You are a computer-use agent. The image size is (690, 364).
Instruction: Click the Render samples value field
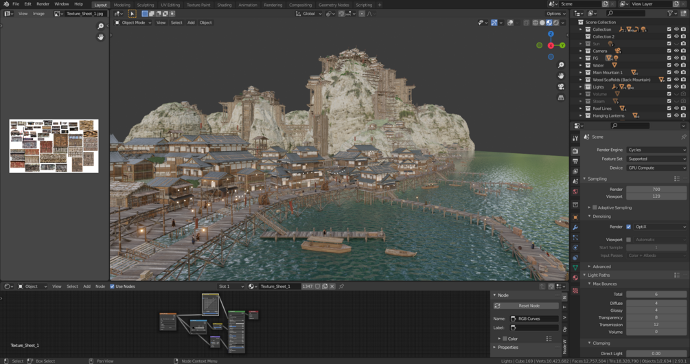(656, 189)
